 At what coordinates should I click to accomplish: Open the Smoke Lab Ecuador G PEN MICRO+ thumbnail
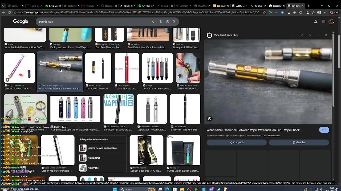point(188,68)
